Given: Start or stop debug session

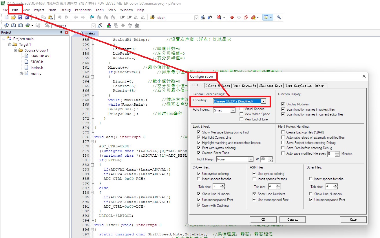Looking at the screenshot, I should (x=219, y=17).
